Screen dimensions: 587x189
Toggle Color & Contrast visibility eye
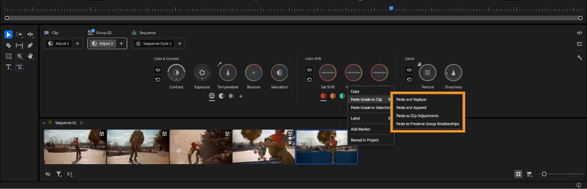[x=158, y=70]
